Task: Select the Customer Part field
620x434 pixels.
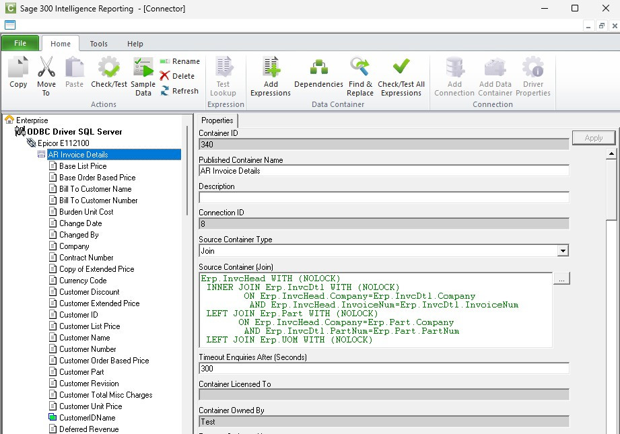Action: [81, 372]
